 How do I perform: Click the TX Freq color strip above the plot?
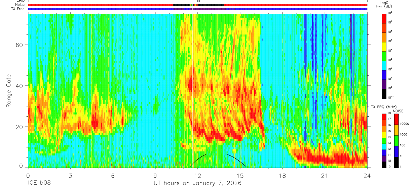197,9
